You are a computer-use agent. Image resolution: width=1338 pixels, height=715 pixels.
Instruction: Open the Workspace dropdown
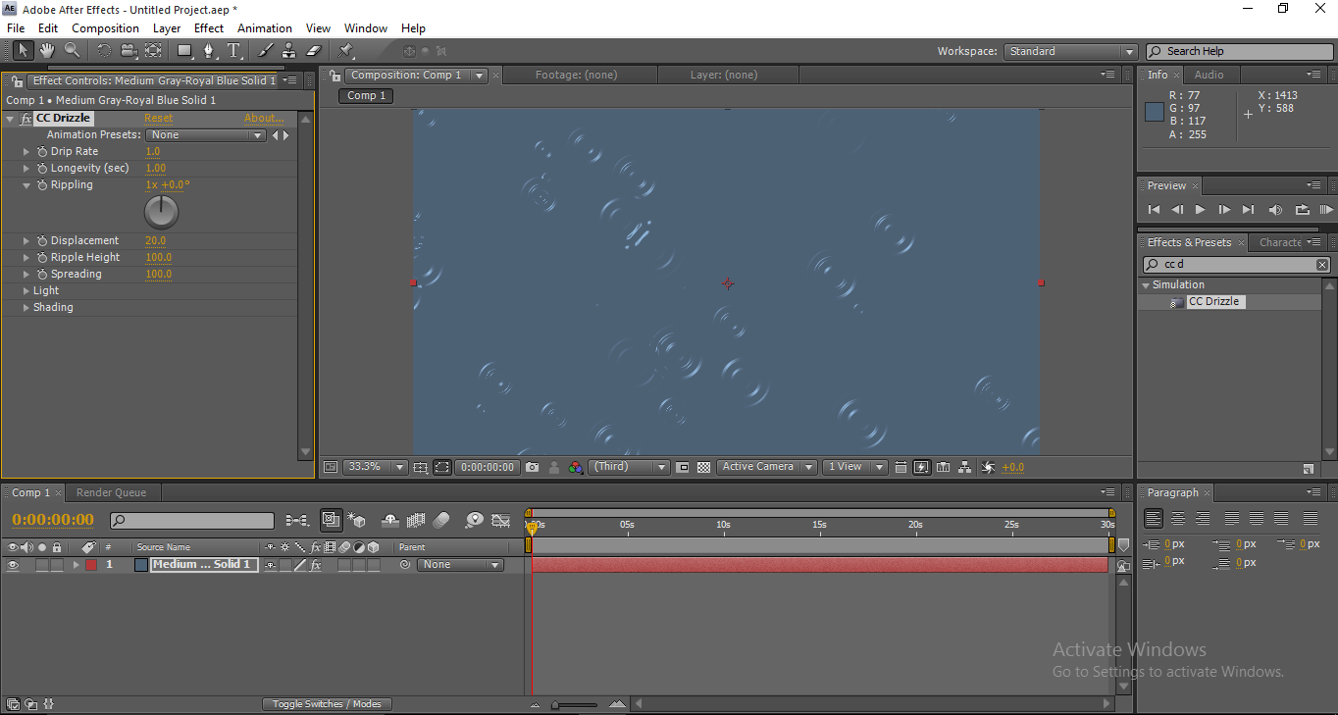[1070, 52]
